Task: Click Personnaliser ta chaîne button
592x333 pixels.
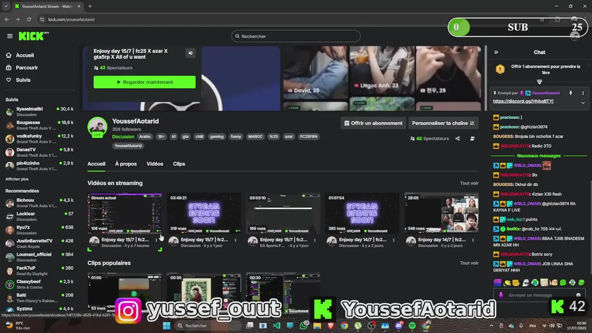Action: pos(443,123)
